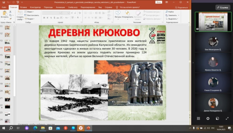
Task: Click the decrease font size icon
Action: coord(75,13)
